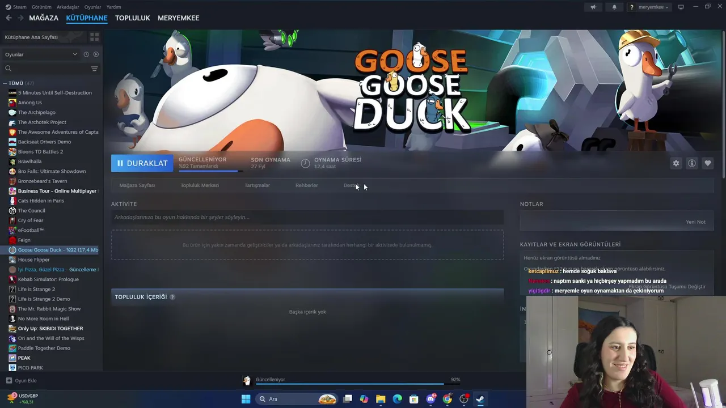Click the library search magnifier icon
This screenshot has width=726, height=408.
click(x=9, y=69)
